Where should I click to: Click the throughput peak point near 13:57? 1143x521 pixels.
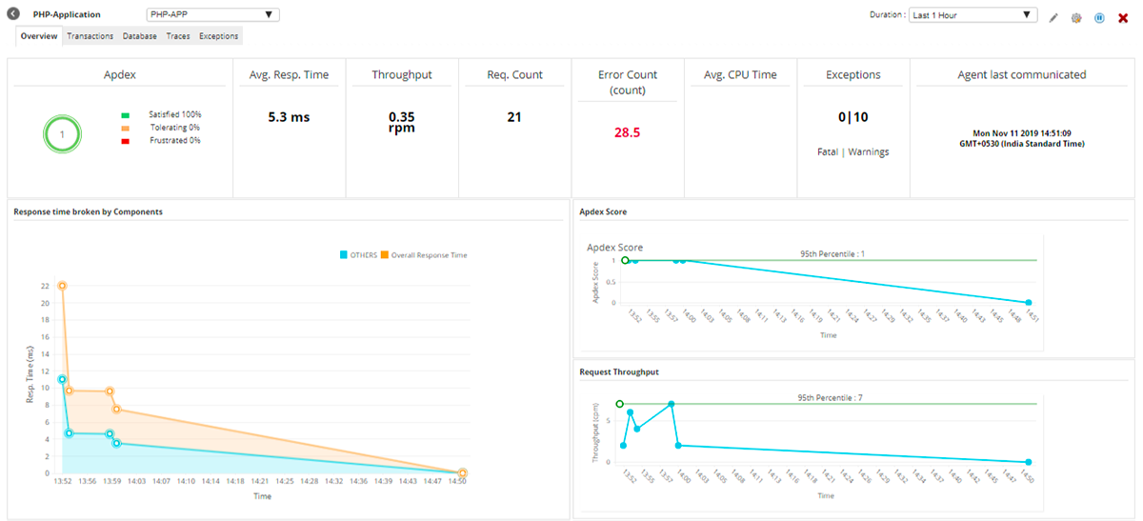point(672,404)
